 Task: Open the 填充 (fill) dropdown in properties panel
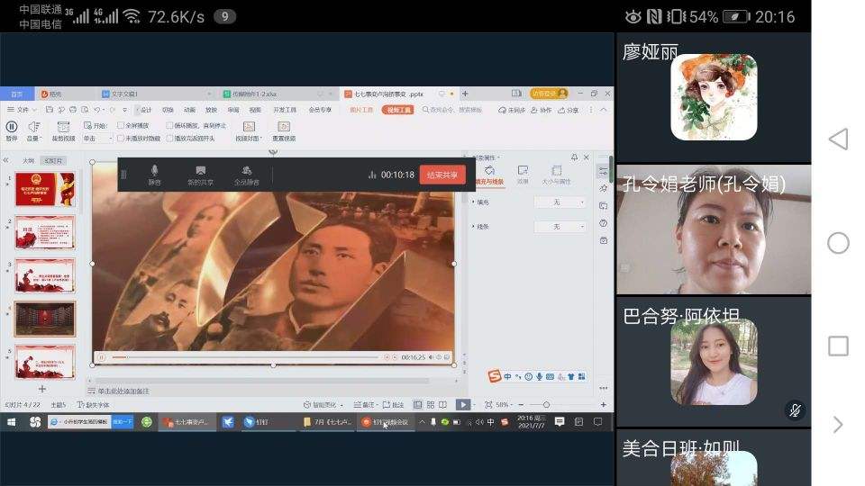pos(559,202)
